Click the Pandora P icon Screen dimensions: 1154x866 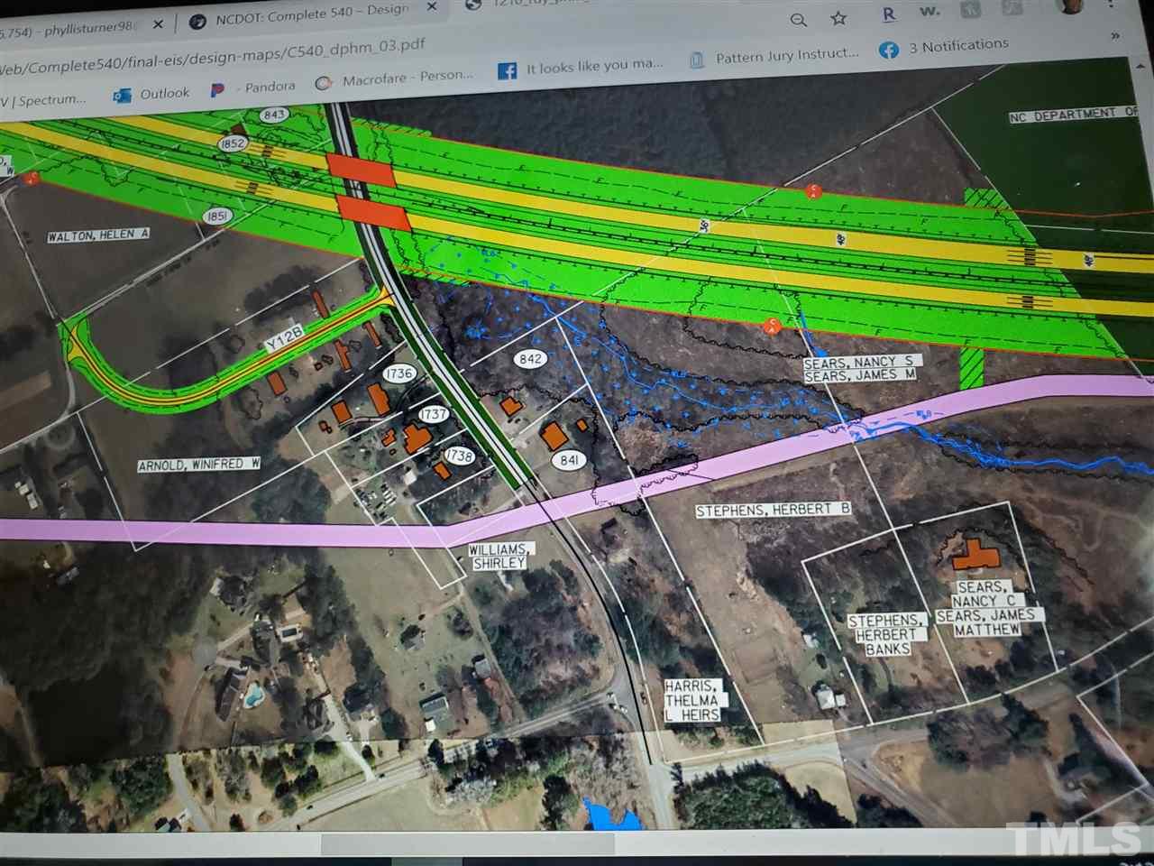pos(216,89)
